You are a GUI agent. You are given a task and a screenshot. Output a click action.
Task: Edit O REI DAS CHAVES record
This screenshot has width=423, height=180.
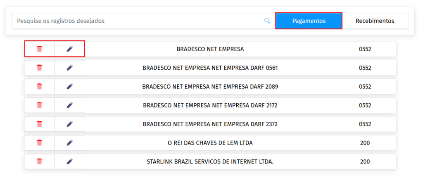tap(69, 143)
